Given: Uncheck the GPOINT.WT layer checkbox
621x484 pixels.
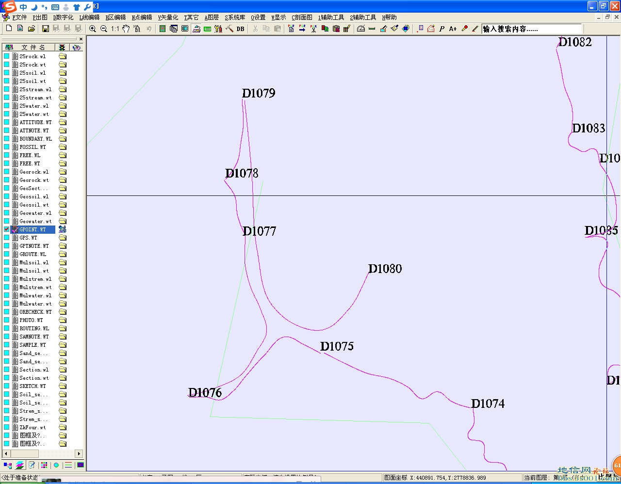Looking at the screenshot, I should pyautogui.click(x=6, y=229).
